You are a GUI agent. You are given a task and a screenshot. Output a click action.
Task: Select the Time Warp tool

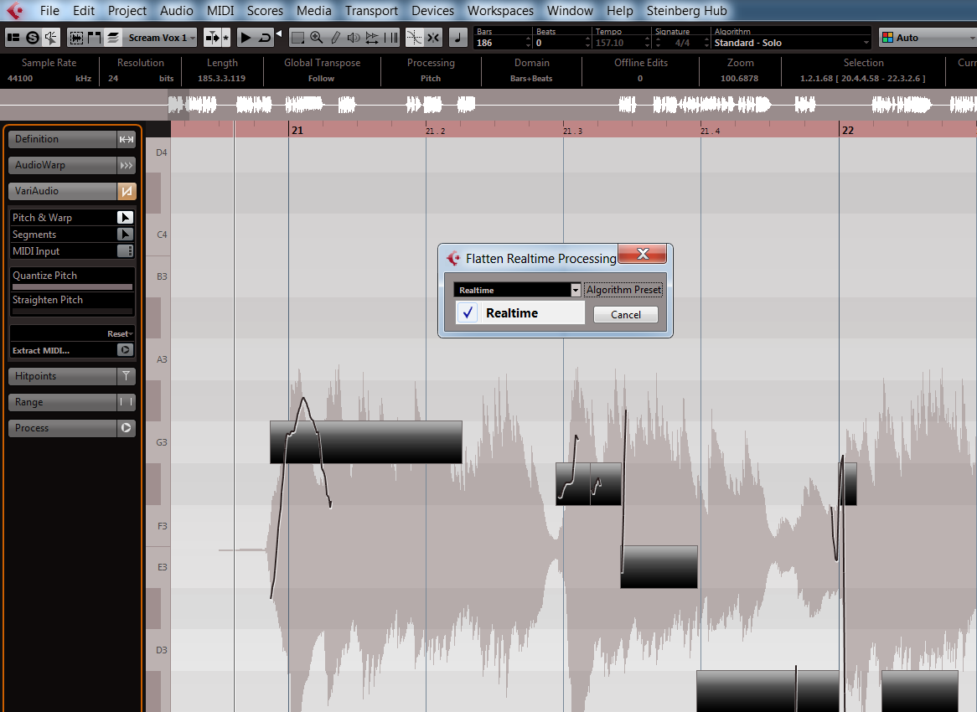[391, 38]
